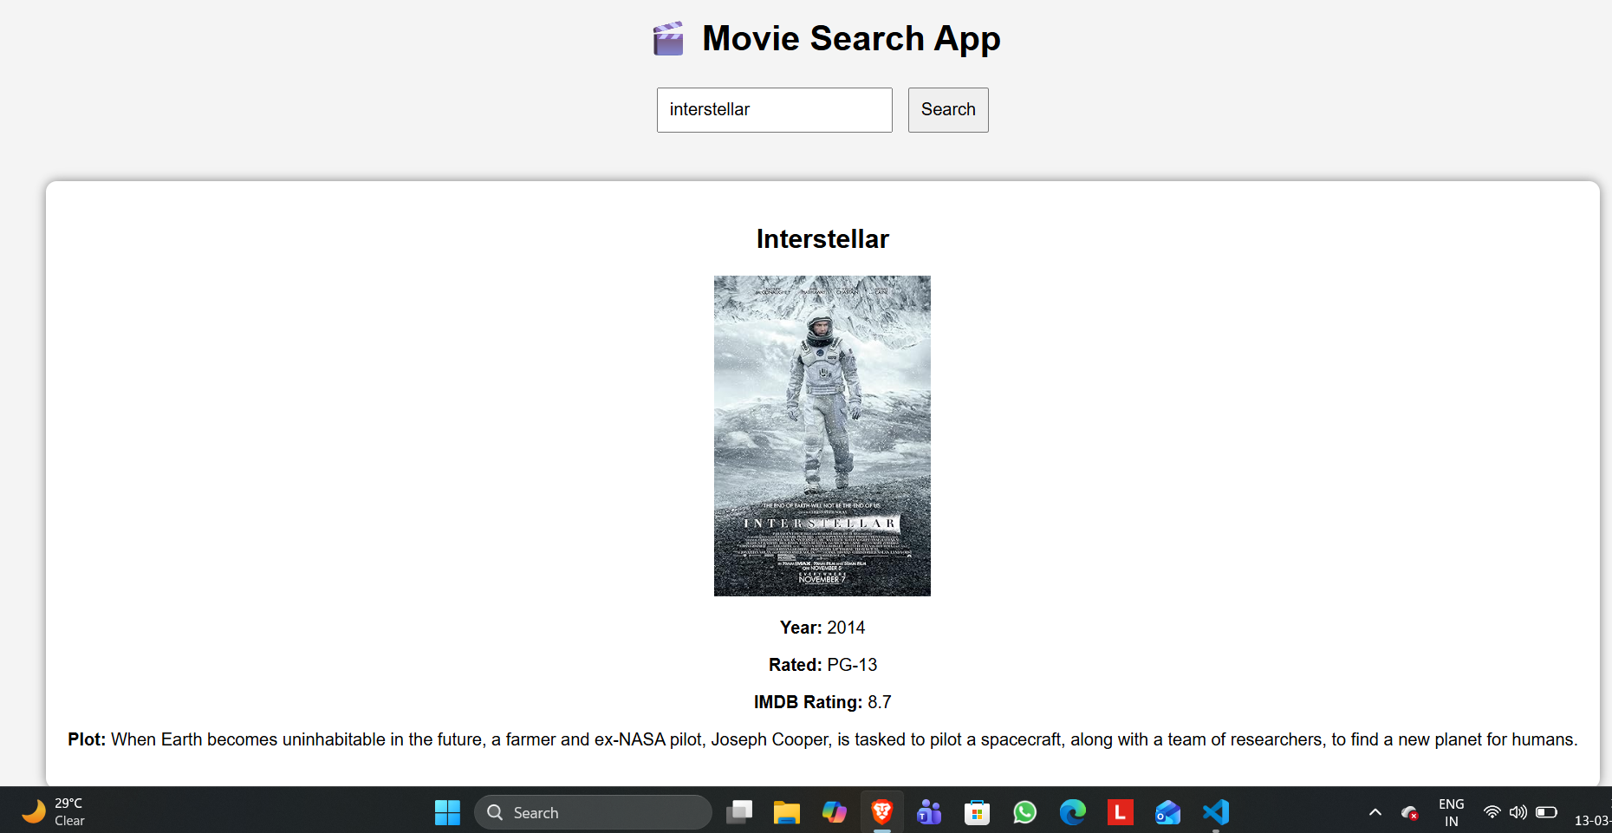Click the Interstellar movie poster image
The image size is (1612, 833).
coord(822,436)
